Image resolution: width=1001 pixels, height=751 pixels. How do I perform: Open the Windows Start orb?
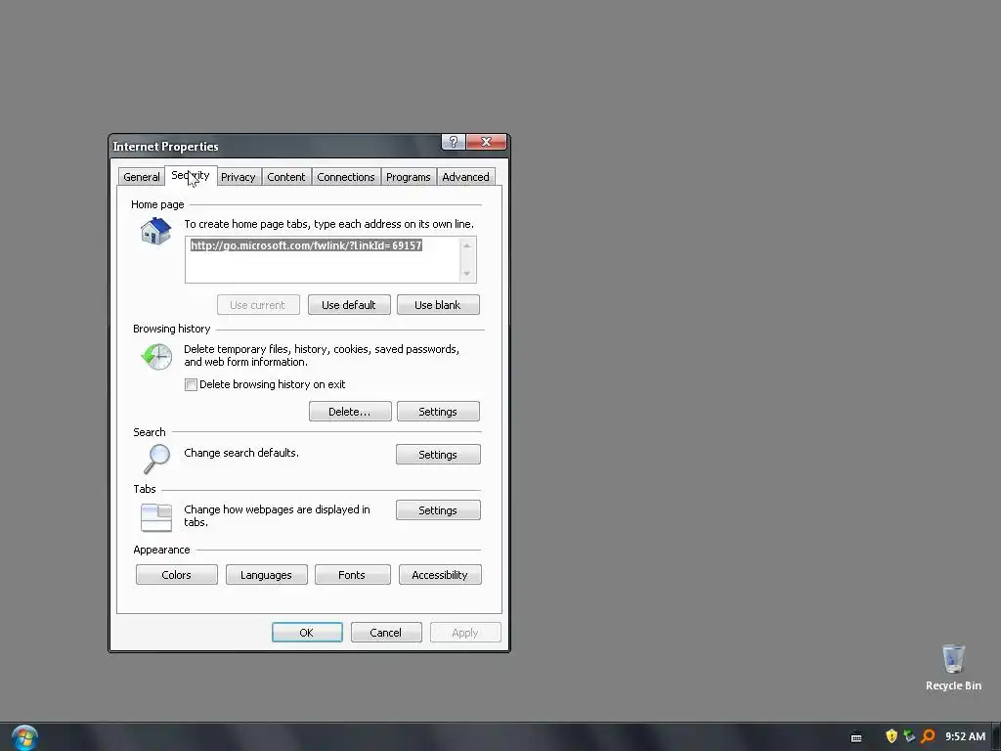(24, 737)
